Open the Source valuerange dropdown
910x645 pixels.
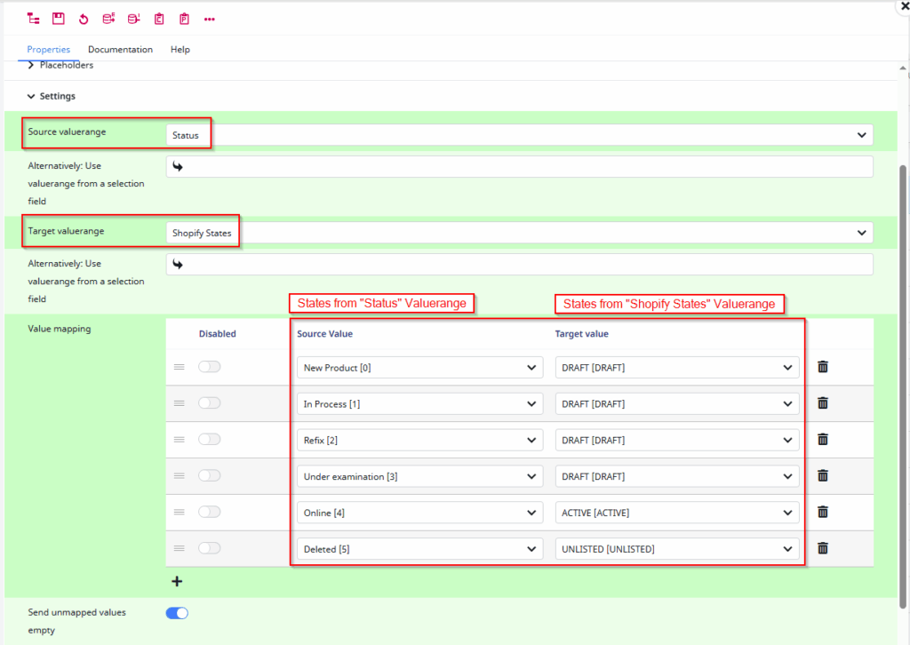click(x=519, y=134)
